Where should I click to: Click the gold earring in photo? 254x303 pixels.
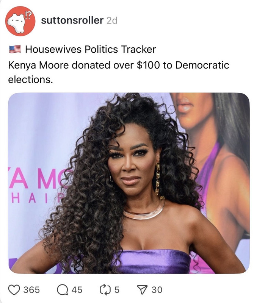[158, 179]
